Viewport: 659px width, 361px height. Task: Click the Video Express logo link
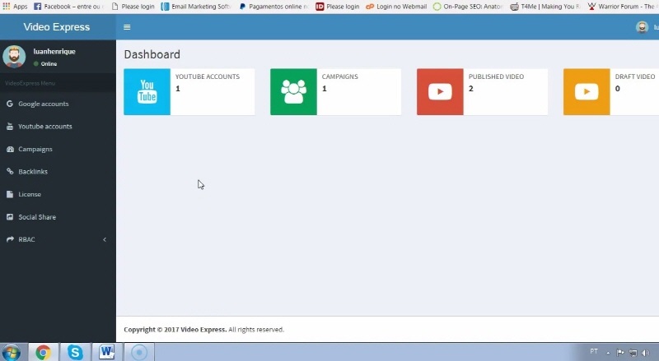[57, 27]
